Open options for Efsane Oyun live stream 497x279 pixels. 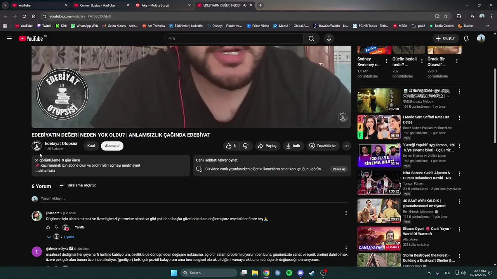(x=459, y=229)
